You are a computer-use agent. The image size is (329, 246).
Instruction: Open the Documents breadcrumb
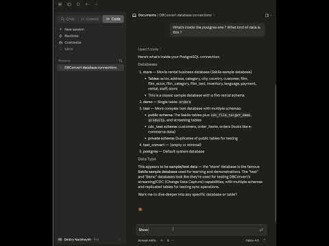(x=147, y=15)
